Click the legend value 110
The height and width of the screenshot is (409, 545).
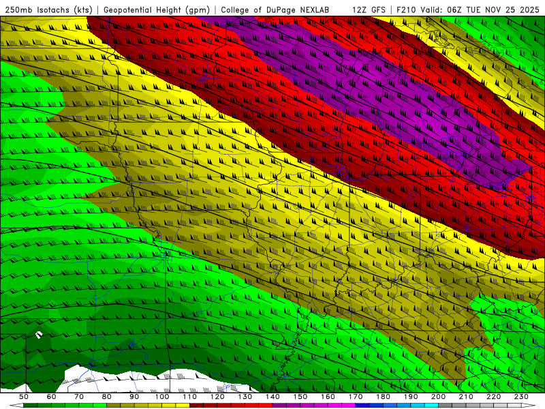[x=190, y=397]
